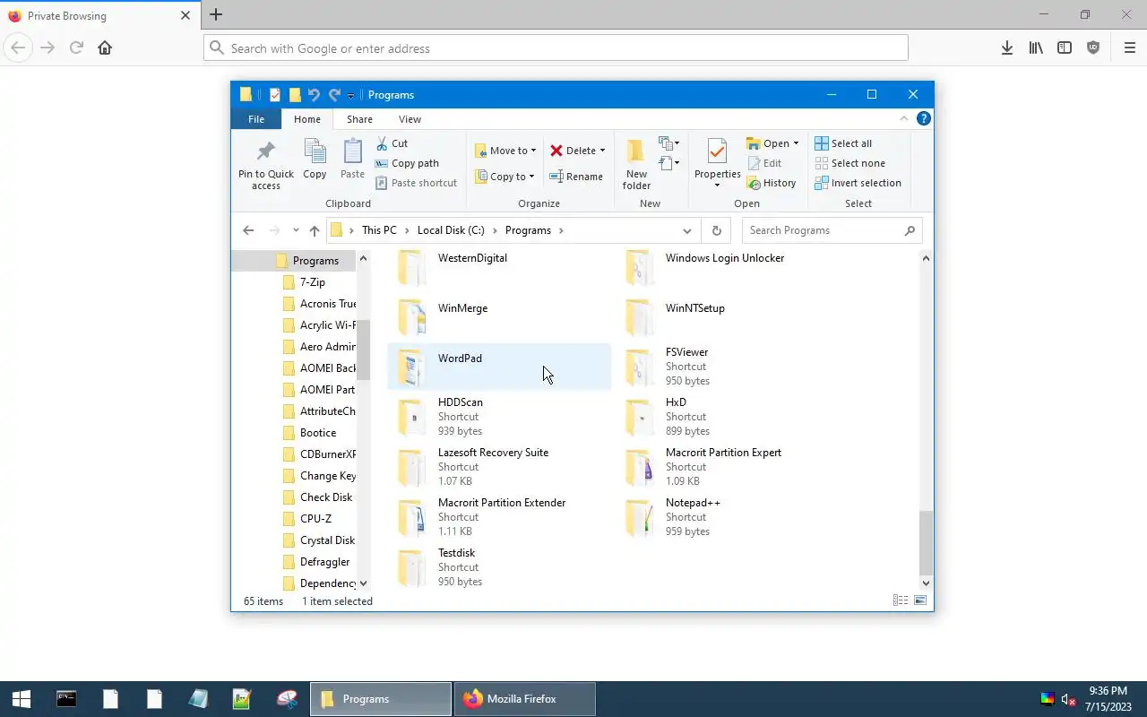The width and height of the screenshot is (1147, 717).
Task: Click This PC breadcrumb
Action: point(379,230)
